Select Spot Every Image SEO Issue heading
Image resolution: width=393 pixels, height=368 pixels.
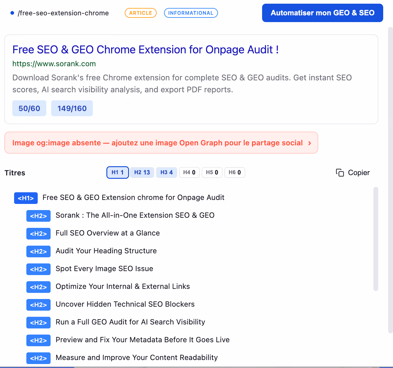coord(104,269)
